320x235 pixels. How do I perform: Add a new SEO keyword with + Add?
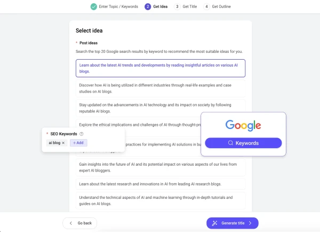point(78,143)
